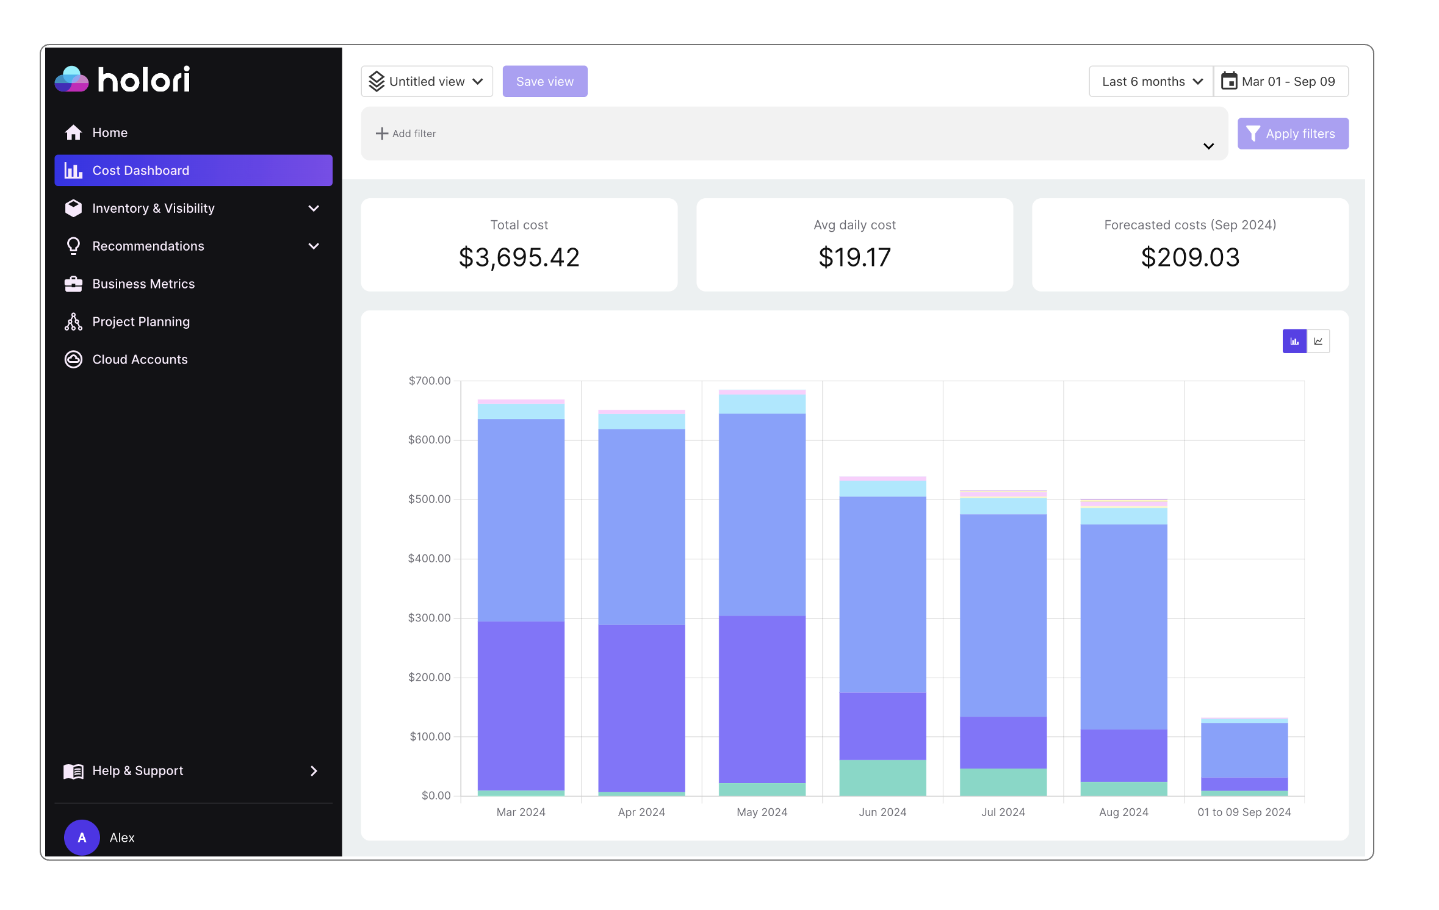1439x910 pixels.
Task: Click the Project Planning diagram icon
Action: click(73, 321)
